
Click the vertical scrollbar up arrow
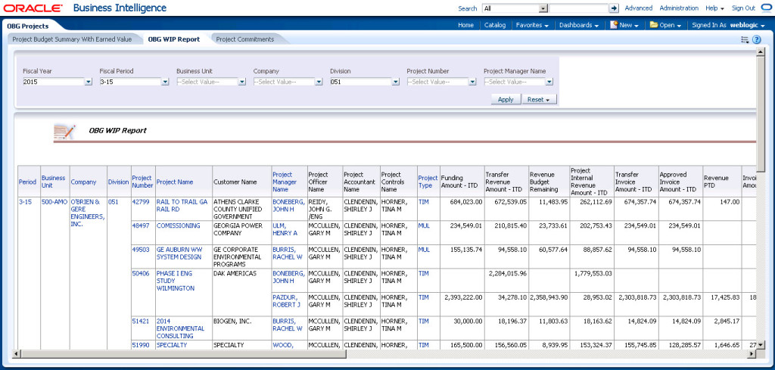click(760, 52)
